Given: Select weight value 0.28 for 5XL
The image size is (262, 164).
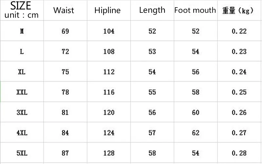Looking at the screenshot, I should click(239, 153).
